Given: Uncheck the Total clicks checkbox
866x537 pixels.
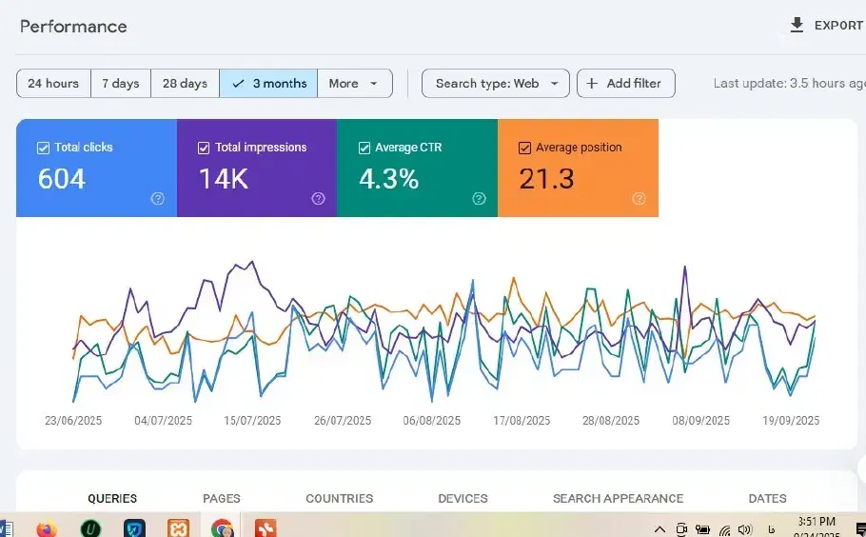Looking at the screenshot, I should 43,148.
